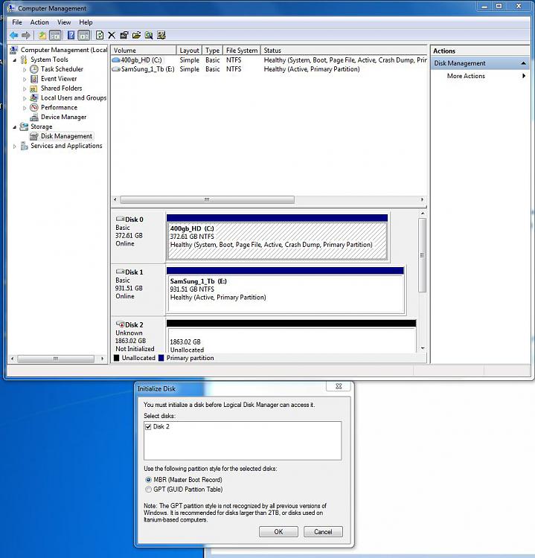Collapse the Disk Management actions section

tap(523, 63)
